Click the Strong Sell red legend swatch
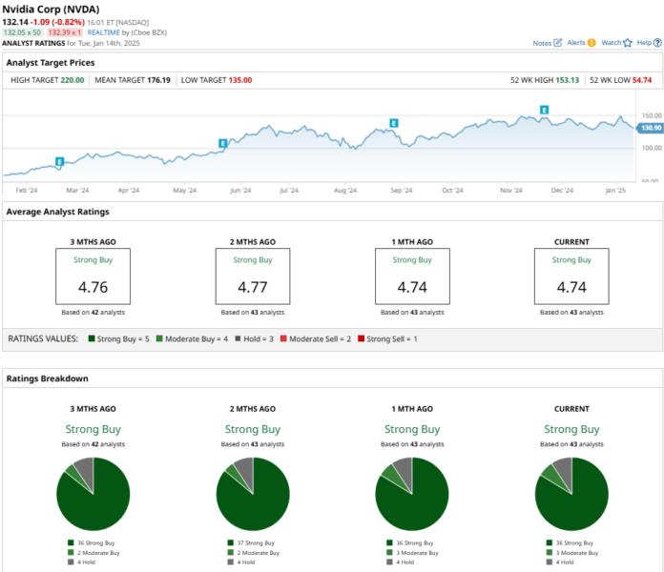This screenshot has height=572, width=664. (361, 338)
